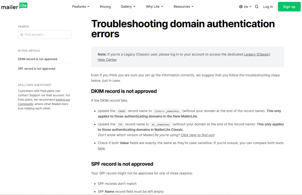
Task: Click SPF Name record field must be left empty
Action: pos(131,191)
